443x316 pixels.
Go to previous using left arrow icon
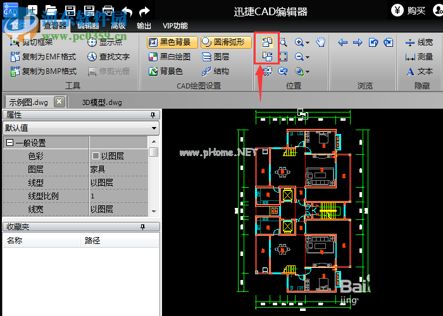pos(343,42)
